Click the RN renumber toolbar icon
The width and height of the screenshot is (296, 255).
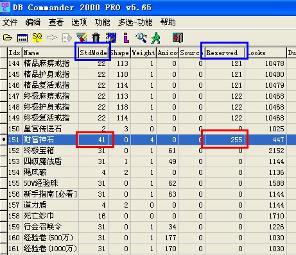click(111, 38)
